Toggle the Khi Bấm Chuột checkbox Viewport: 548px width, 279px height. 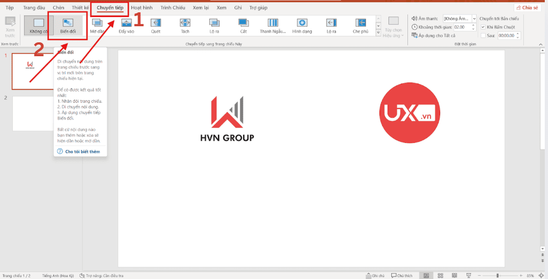483,27
